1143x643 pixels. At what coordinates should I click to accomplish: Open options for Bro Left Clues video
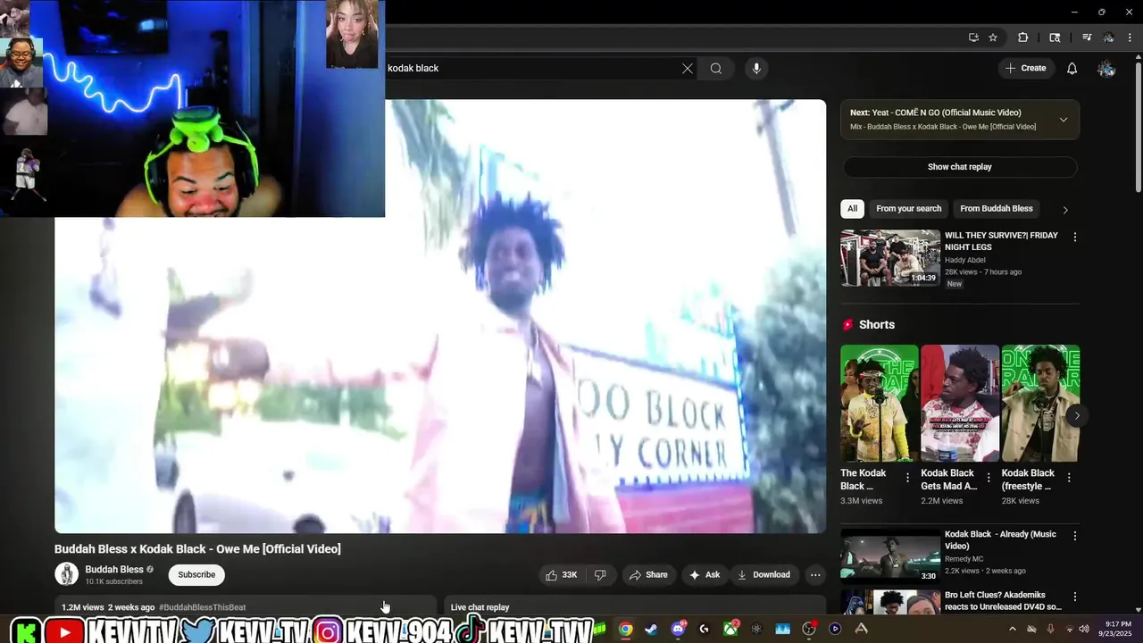(x=1075, y=597)
